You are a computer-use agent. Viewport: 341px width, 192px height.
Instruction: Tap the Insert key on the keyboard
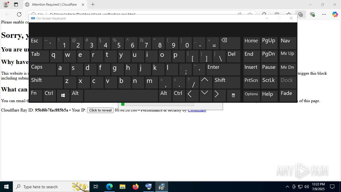point(251,69)
